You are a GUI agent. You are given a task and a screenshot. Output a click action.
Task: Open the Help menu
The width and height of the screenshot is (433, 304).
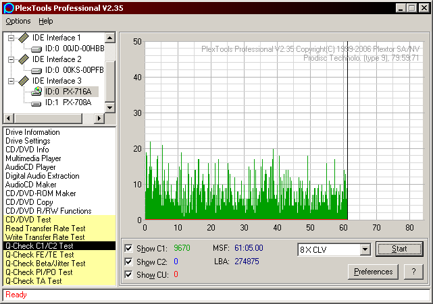[45, 21]
